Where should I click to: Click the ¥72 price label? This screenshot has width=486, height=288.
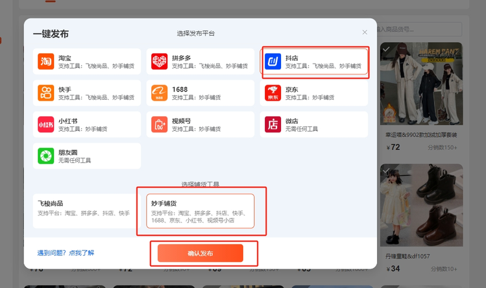coord(393,147)
